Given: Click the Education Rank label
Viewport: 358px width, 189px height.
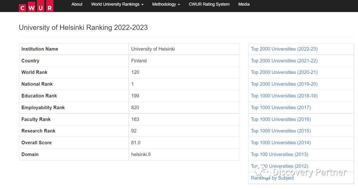Looking at the screenshot, I should click(x=39, y=96).
